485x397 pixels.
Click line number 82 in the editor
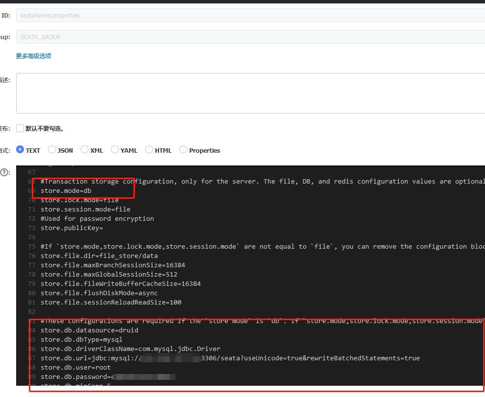click(x=32, y=311)
